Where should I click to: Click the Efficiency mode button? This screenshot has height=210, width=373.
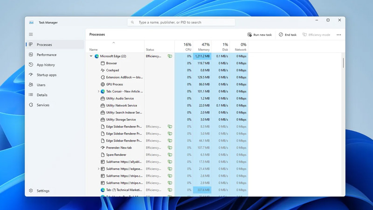[x=317, y=35]
